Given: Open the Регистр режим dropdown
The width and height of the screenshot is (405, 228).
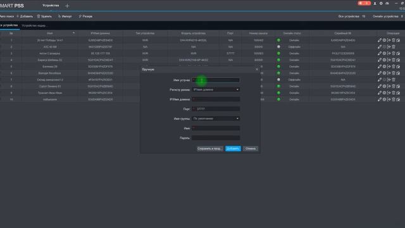Looking at the screenshot, I should (216, 90).
